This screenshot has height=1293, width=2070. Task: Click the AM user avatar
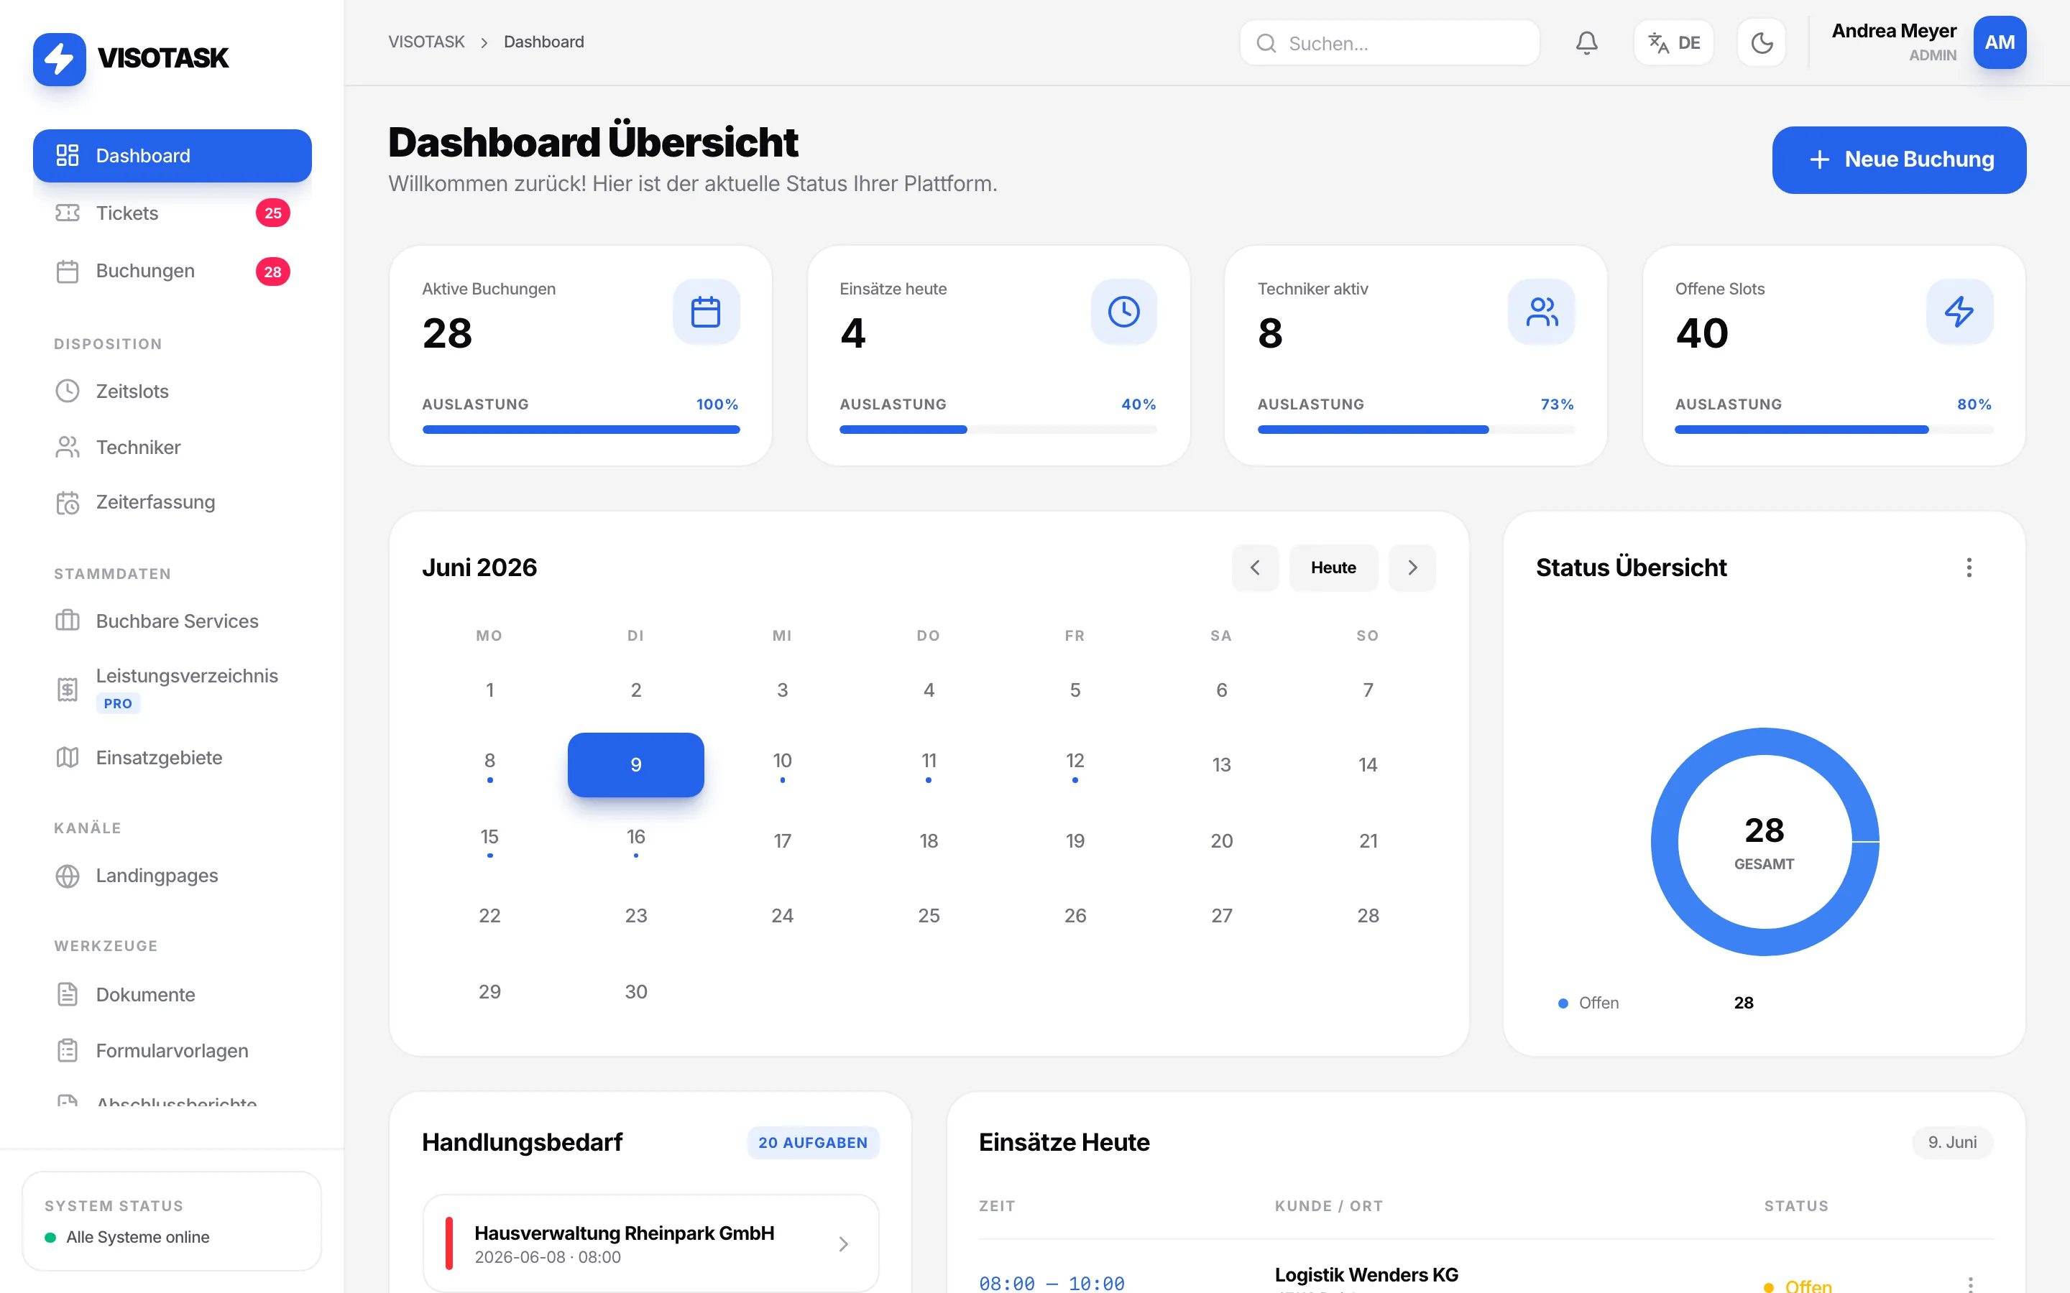(x=1999, y=43)
